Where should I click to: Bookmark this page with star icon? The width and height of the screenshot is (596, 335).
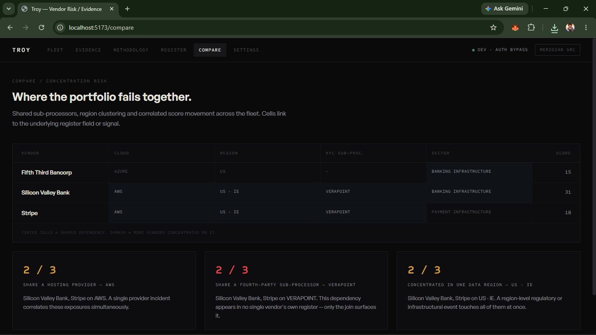[493, 27]
